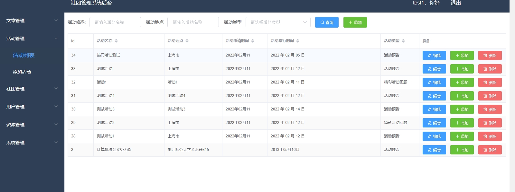The width and height of the screenshot is (515, 192).
Task: Click the test1，你好 user greeting
Action: click(426, 3)
